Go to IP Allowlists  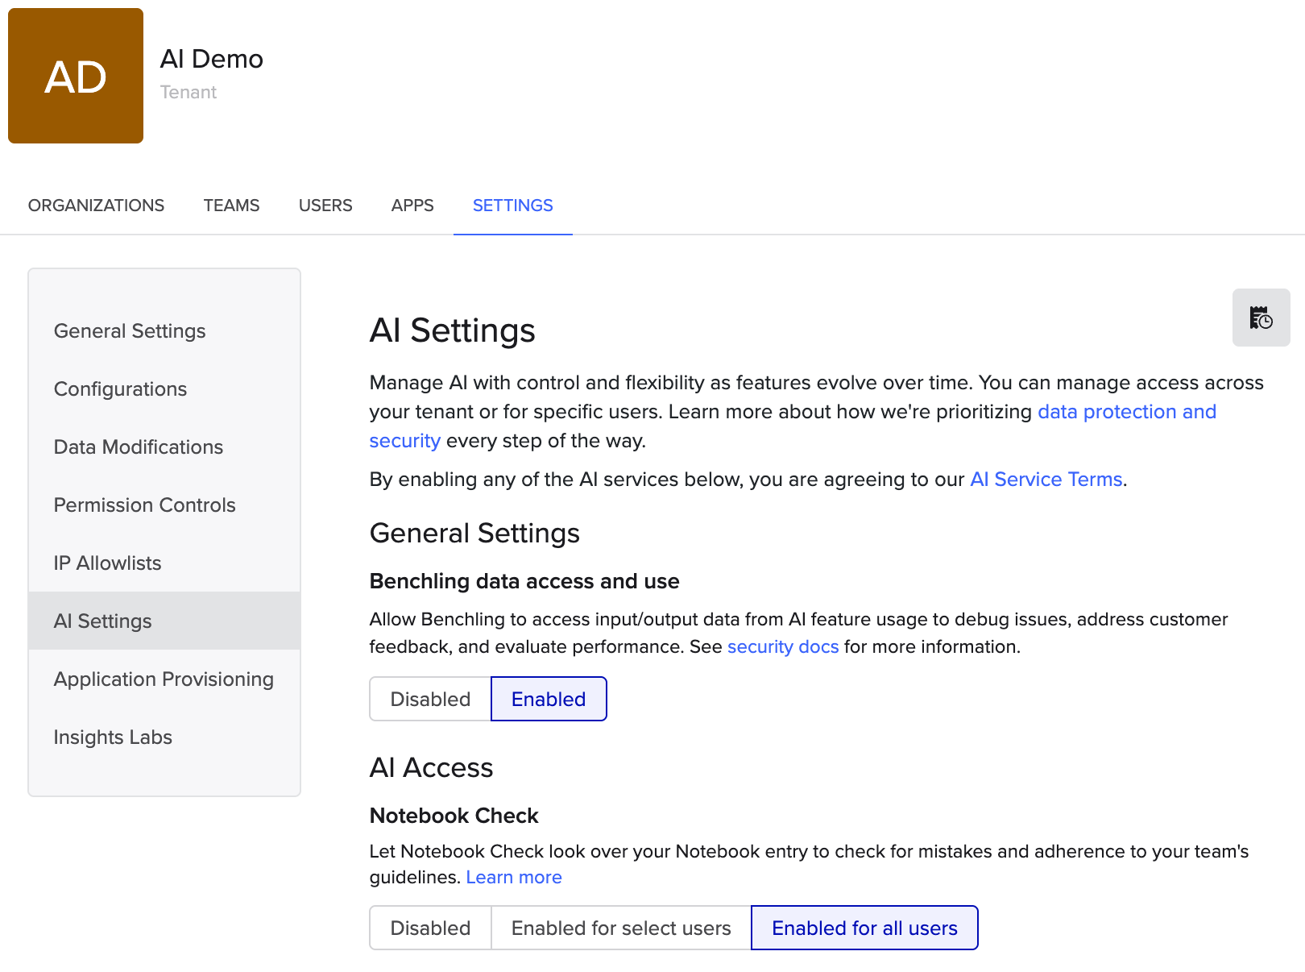[107, 563]
